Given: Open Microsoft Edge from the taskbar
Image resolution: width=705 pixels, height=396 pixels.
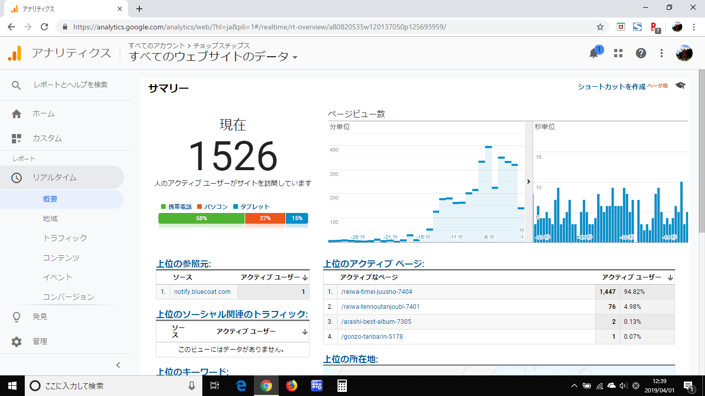Looking at the screenshot, I should click(x=241, y=386).
